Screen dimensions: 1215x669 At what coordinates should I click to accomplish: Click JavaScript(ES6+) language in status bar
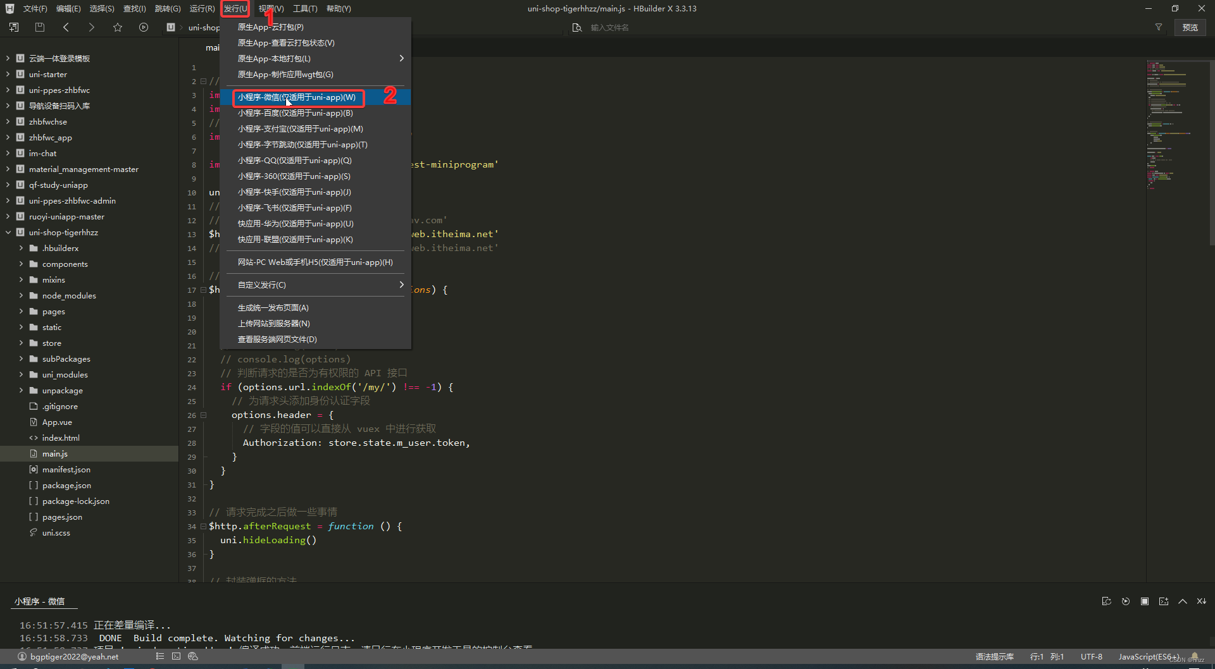point(1149,656)
